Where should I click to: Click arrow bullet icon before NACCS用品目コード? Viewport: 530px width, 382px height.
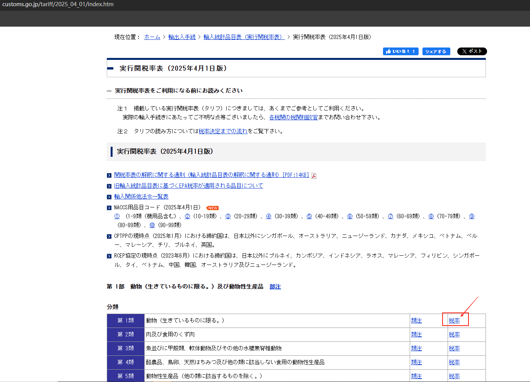pos(109,208)
